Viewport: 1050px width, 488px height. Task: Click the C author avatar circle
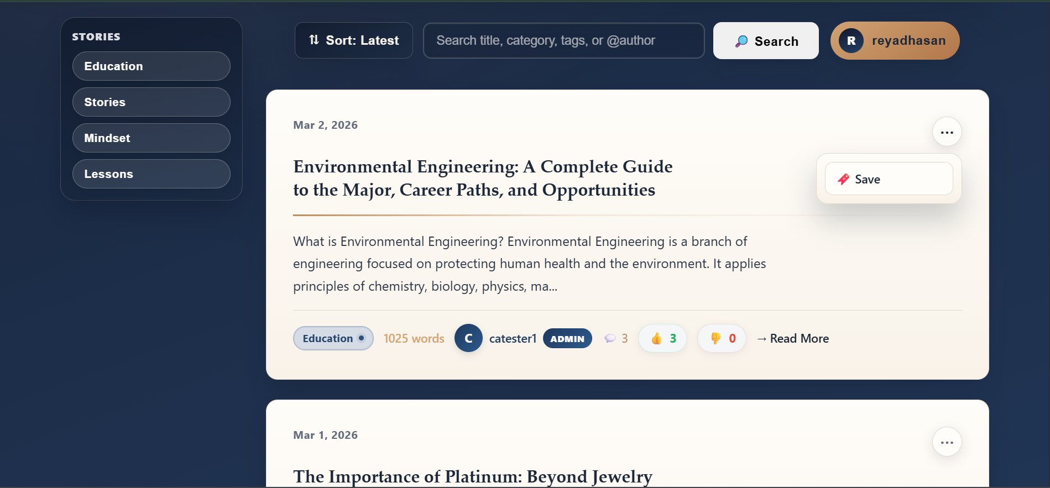click(468, 338)
